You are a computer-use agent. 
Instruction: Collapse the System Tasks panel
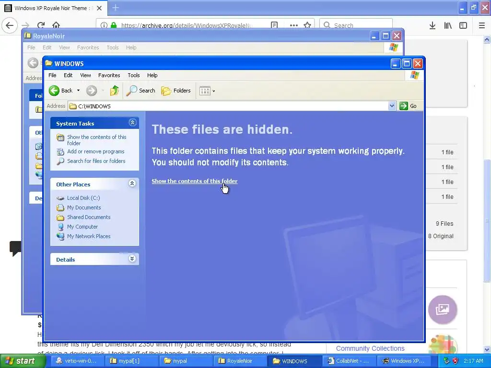click(132, 123)
